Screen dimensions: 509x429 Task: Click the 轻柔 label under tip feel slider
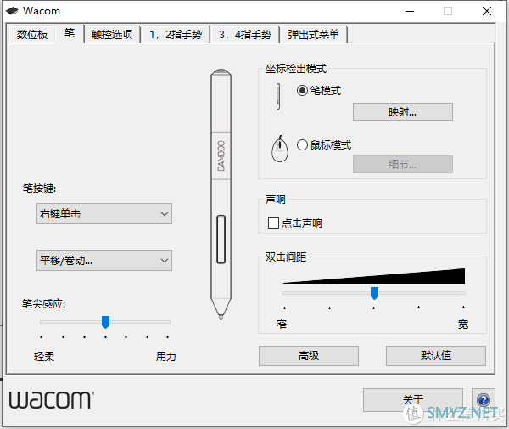[44, 357]
